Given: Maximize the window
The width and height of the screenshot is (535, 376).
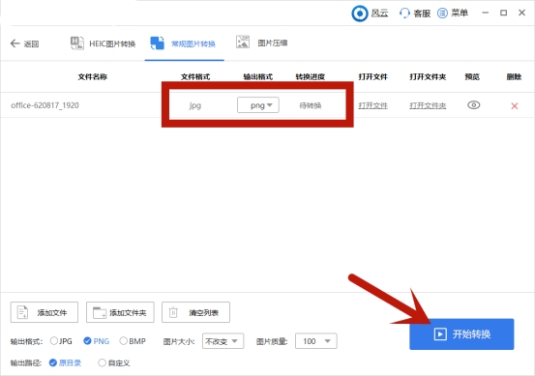Looking at the screenshot, I should click(x=503, y=13).
